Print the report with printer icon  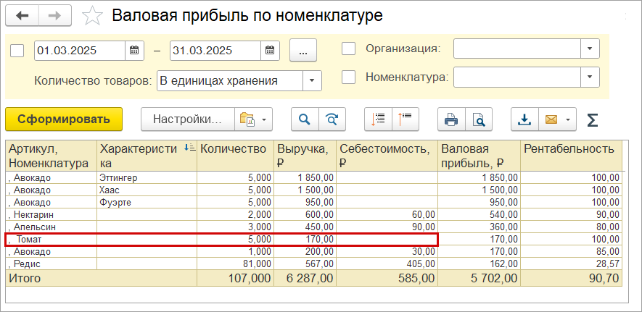451,119
